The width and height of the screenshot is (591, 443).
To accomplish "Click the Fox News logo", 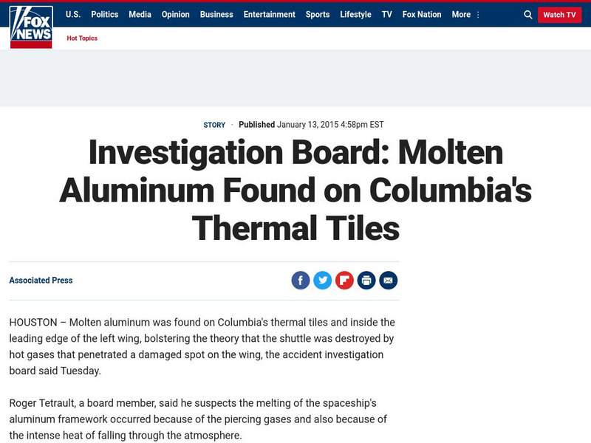I will click(x=31, y=25).
